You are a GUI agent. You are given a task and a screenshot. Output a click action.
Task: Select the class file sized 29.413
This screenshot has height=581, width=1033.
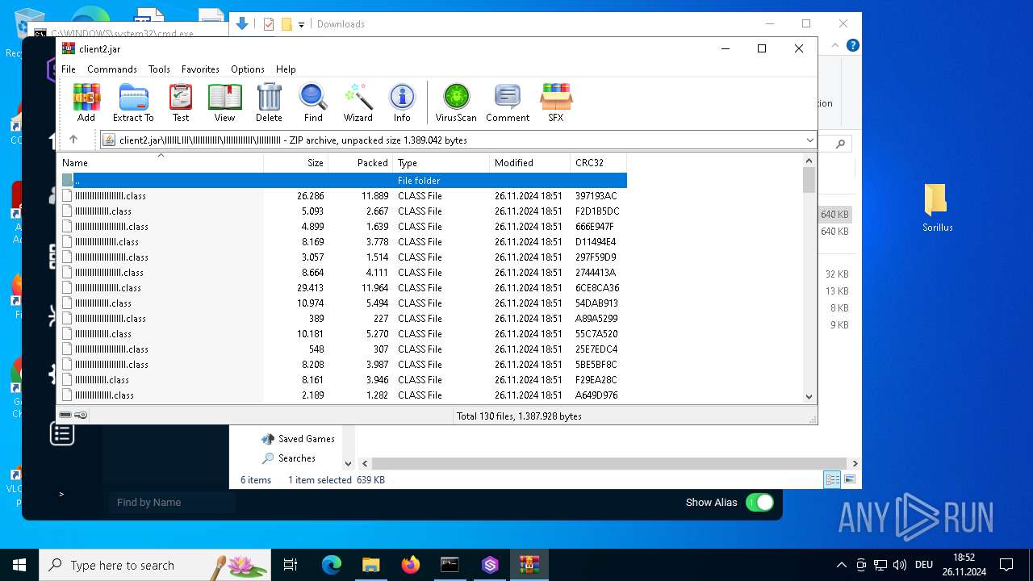[343, 288]
